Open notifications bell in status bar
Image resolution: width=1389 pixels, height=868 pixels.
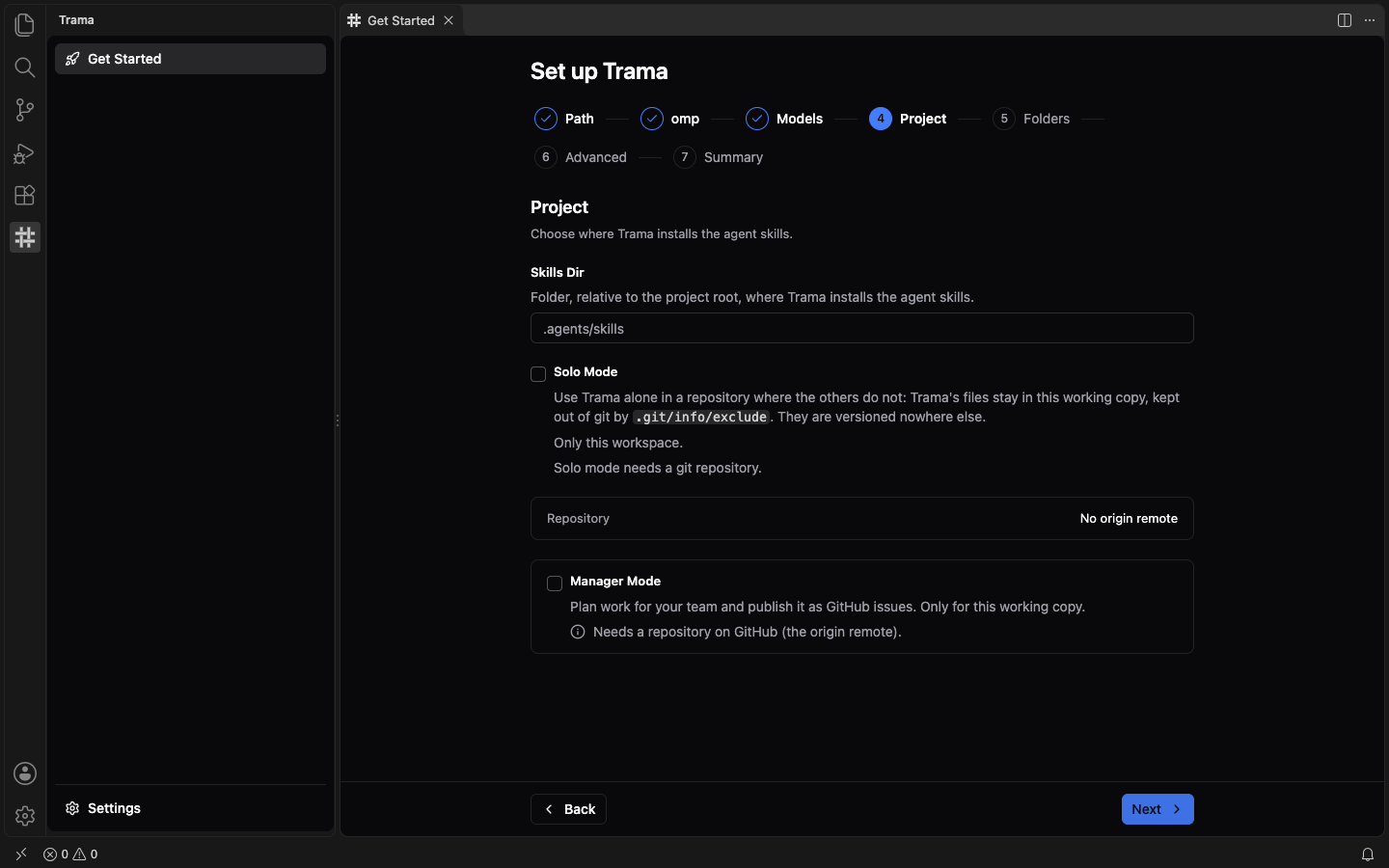(1368, 854)
